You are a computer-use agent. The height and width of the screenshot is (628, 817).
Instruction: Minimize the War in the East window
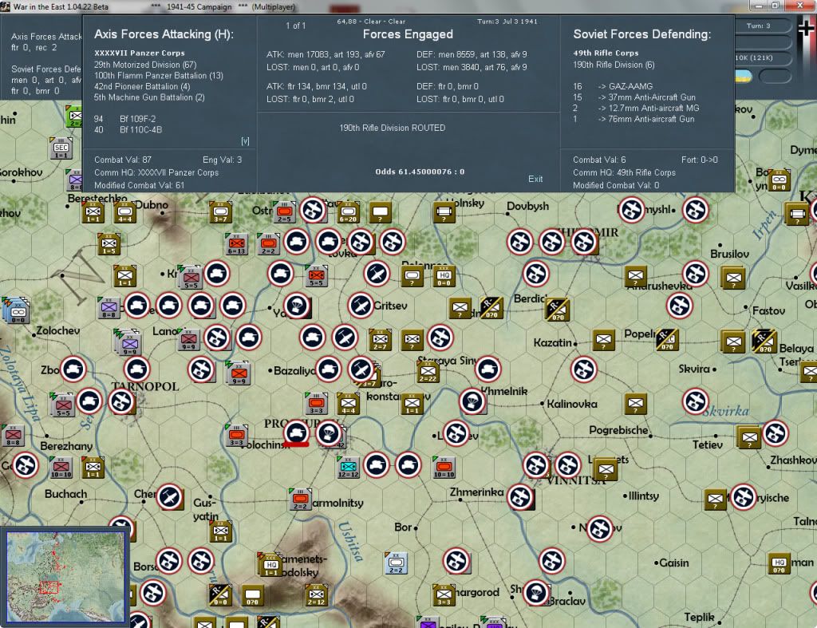pos(759,6)
